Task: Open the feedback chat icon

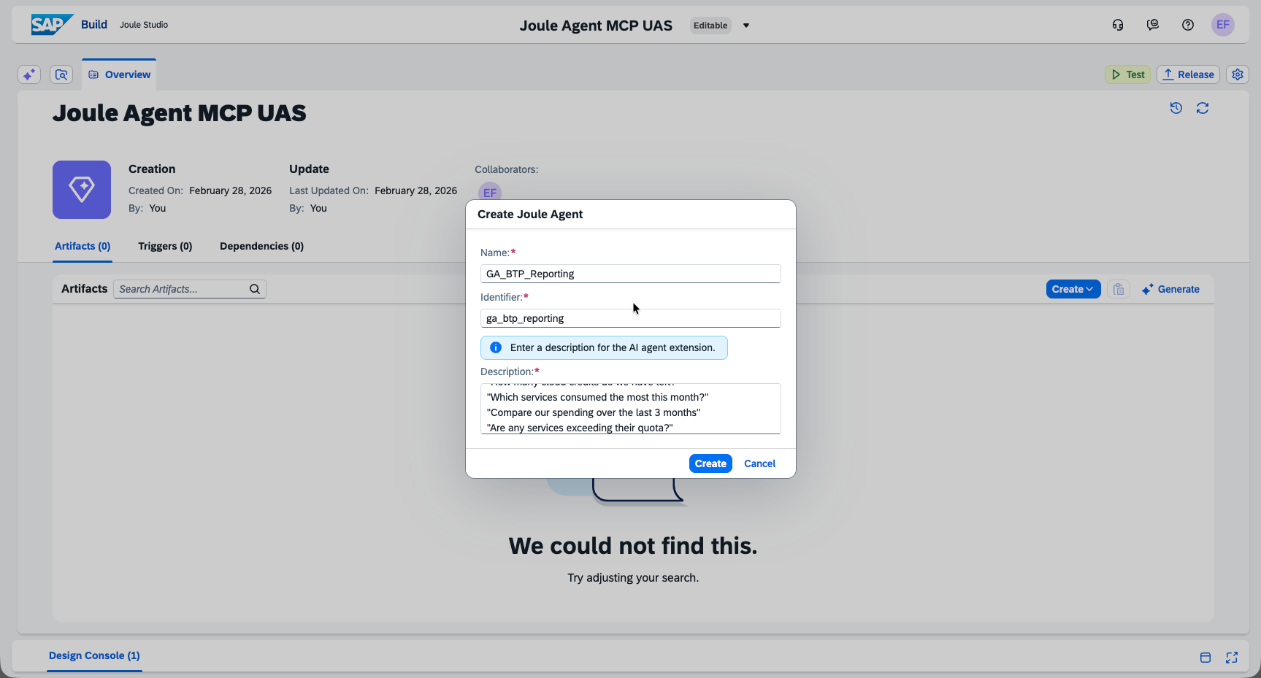Action: point(1153,25)
